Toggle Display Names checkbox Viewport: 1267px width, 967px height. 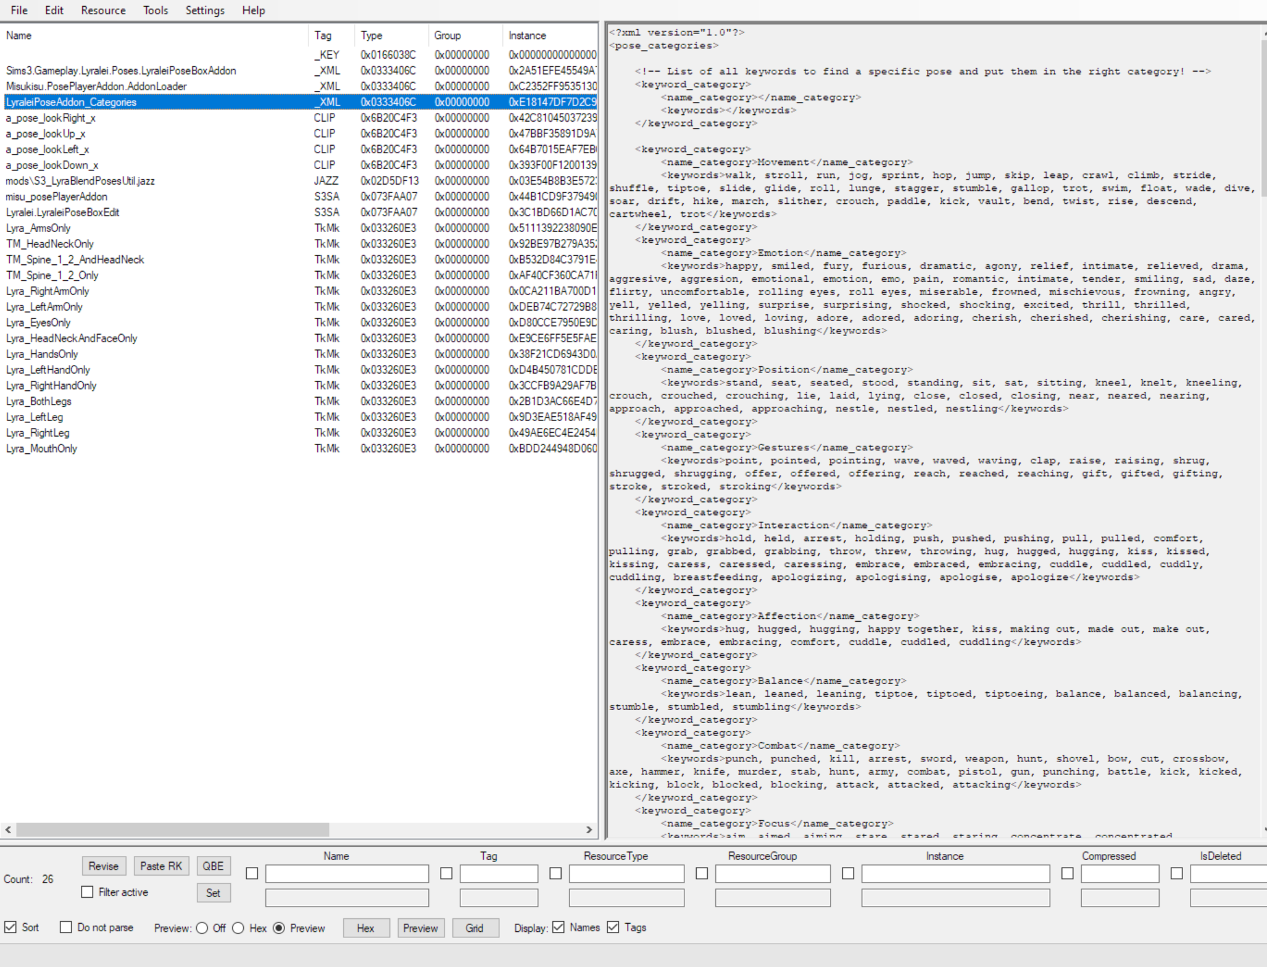[x=559, y=927]
